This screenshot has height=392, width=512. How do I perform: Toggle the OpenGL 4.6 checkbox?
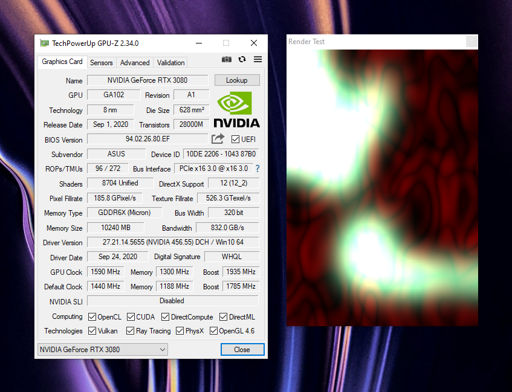point(213,331)
